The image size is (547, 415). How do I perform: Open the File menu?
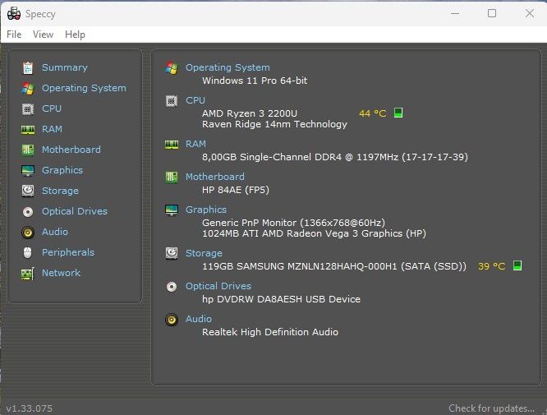[14, 35]
